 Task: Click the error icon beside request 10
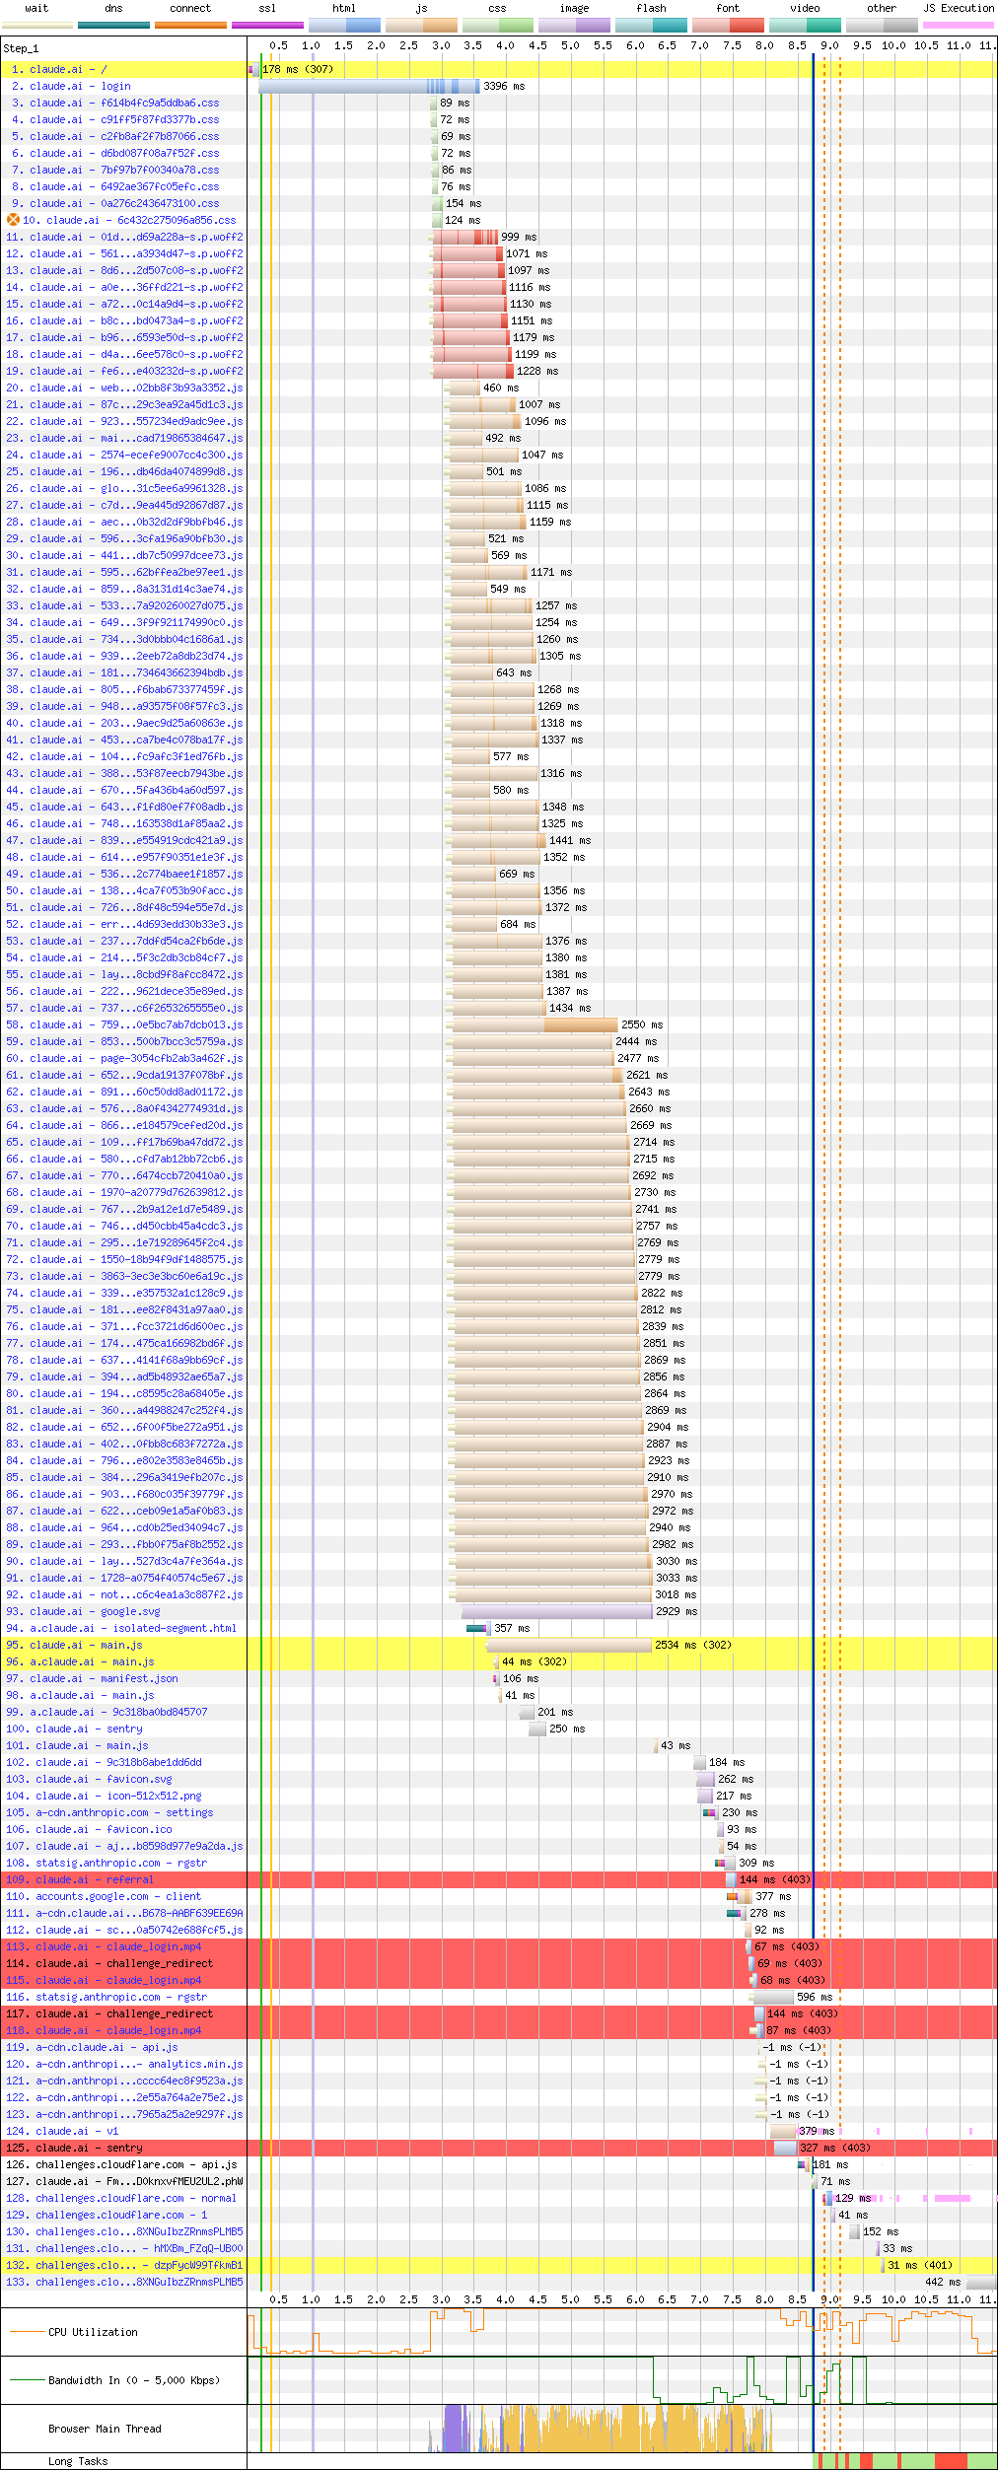pos(13,220)
